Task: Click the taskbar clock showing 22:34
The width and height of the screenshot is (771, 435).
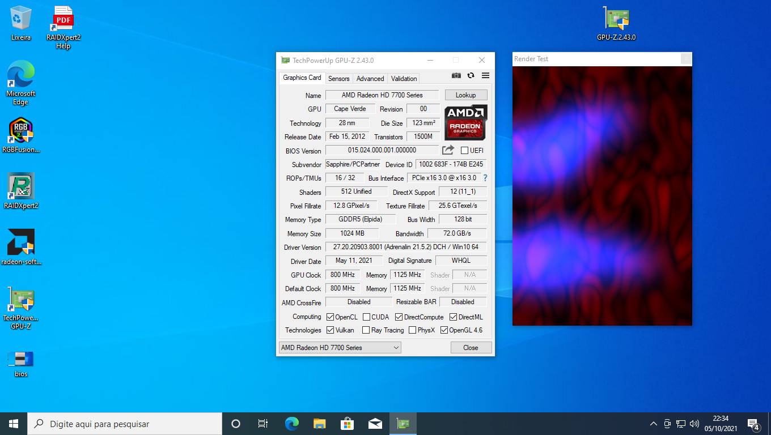Action: click(720, 424)
